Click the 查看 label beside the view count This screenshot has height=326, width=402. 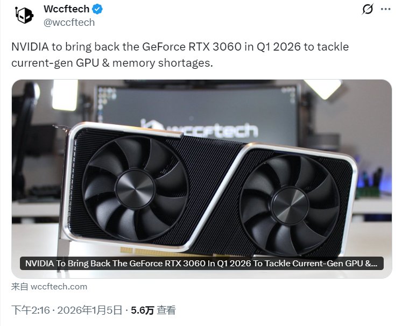[166, 310]
